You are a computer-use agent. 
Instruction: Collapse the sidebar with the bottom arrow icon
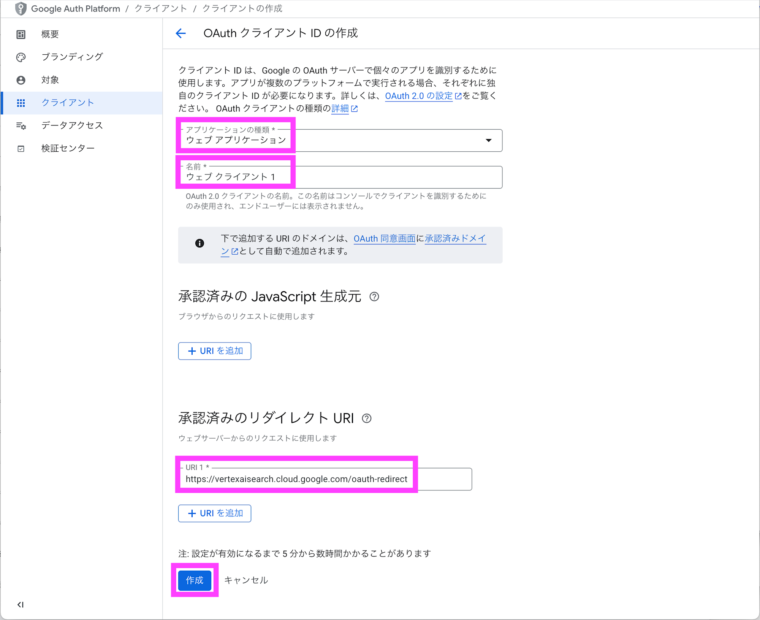[21, 604]
